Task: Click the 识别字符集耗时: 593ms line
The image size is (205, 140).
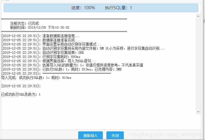Action: 41,57
